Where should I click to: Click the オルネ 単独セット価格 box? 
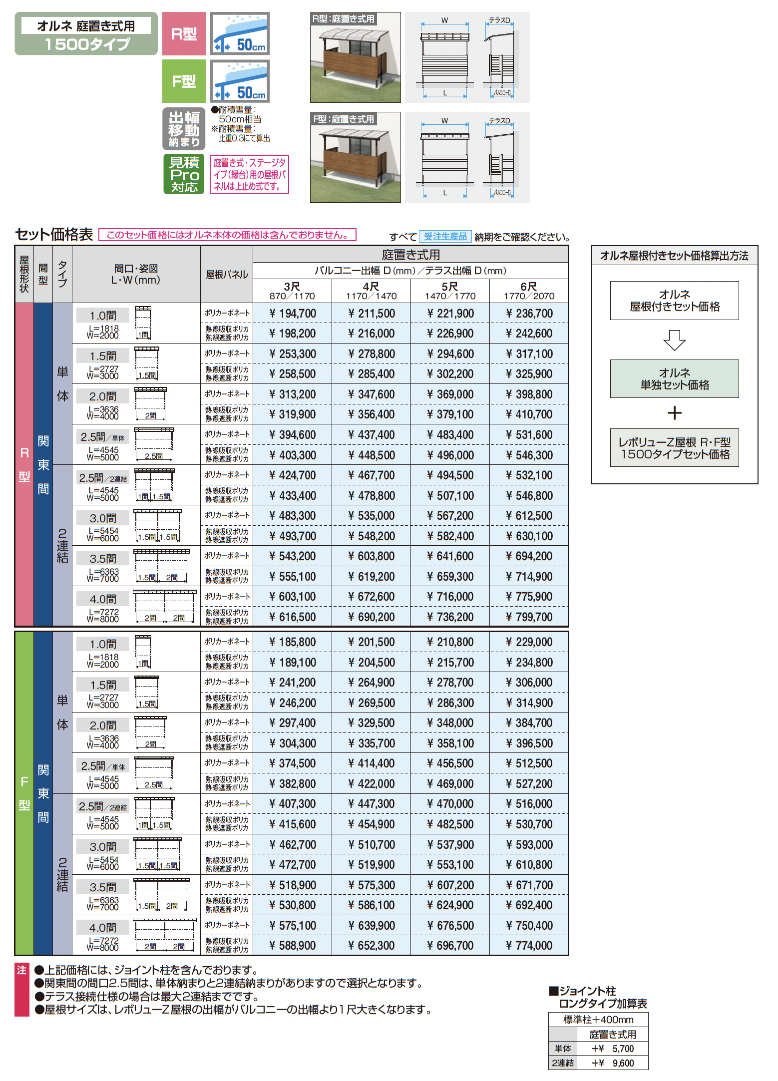point(674,379)
